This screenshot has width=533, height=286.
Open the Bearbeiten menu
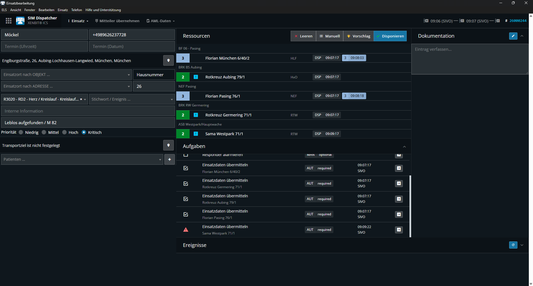[46, 10]
